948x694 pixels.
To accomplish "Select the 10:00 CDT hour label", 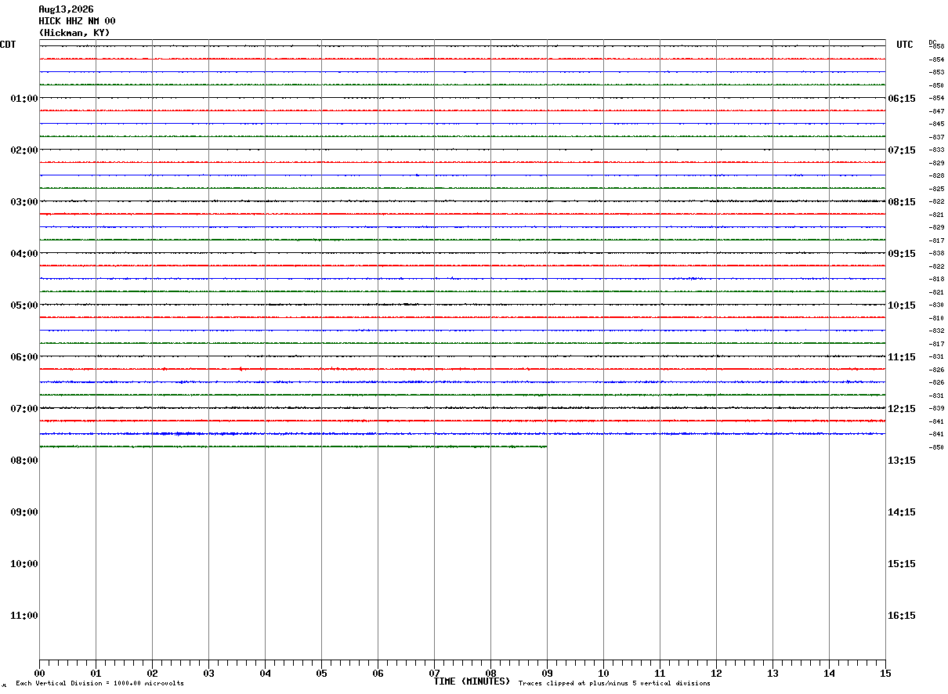I will click(x=24, y=564).
